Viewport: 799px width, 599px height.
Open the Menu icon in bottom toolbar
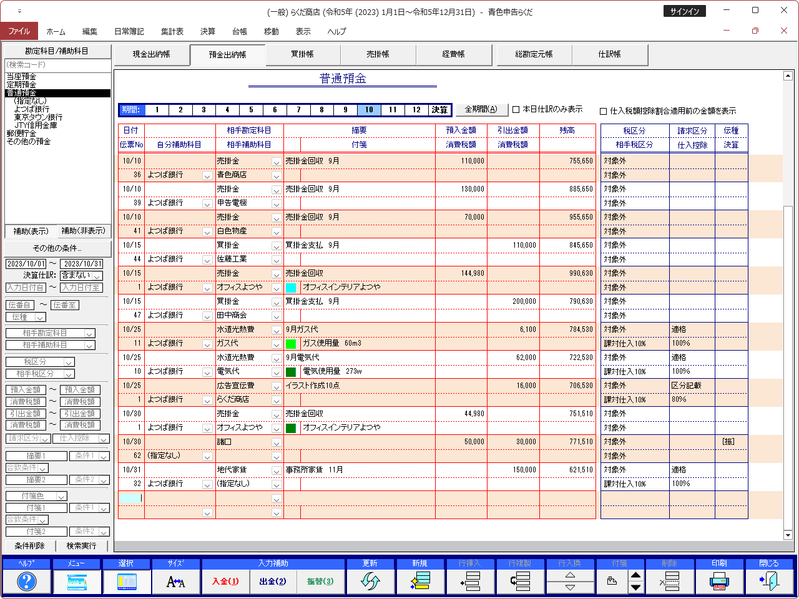point(76,582)
